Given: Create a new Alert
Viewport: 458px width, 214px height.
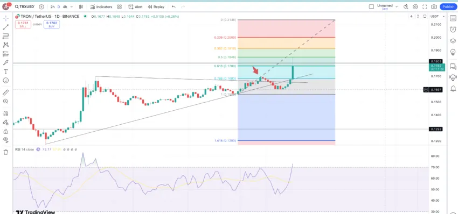Looking at the screenshot, I should [136, 6].
